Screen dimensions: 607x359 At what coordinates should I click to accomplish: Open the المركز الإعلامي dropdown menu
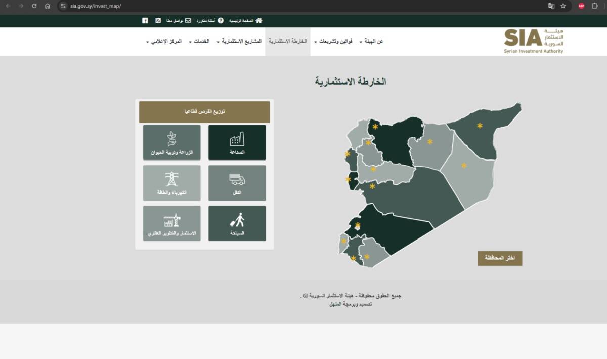[x=164, y=42]
